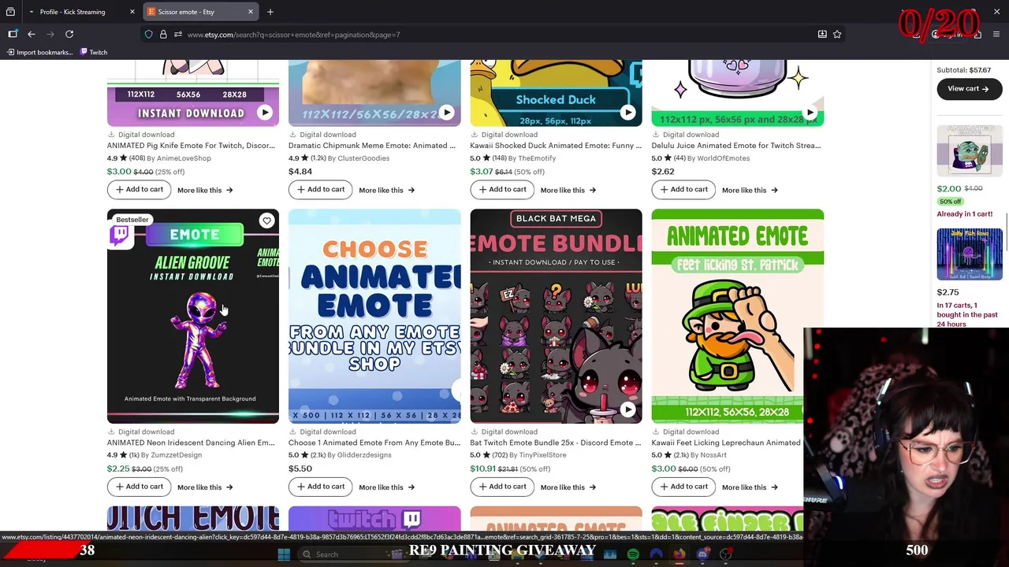1009x567 pixels.
Task: See more like Shocked Duck emote
Action: (x=568, y=190)
